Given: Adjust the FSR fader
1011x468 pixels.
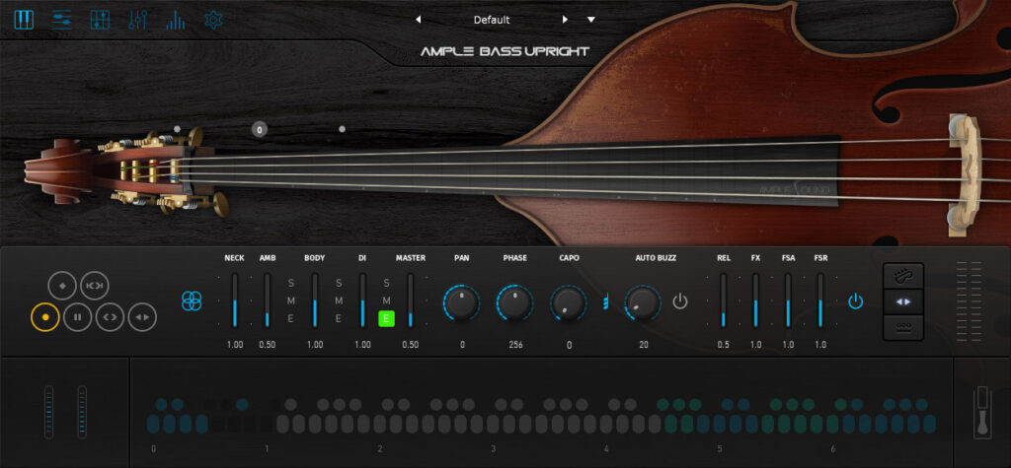Looking at the screenshot, I should 820,301.
